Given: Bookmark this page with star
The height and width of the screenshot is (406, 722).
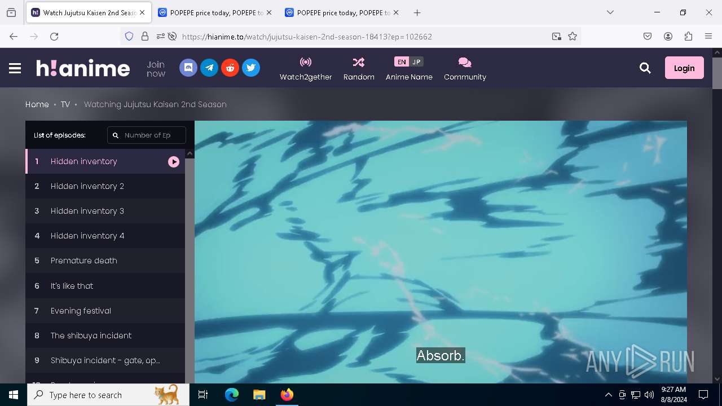Looking at the screenshot, I should 573,36.
